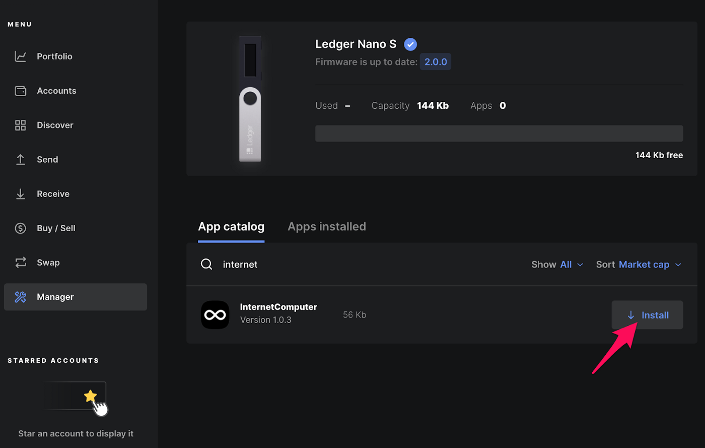Click the Accounts wallet icon

click(20, 91)
